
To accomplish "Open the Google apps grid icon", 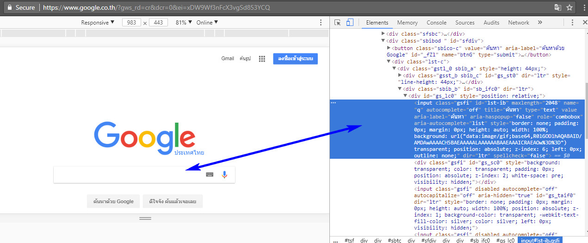I will (x=262, y=59).
